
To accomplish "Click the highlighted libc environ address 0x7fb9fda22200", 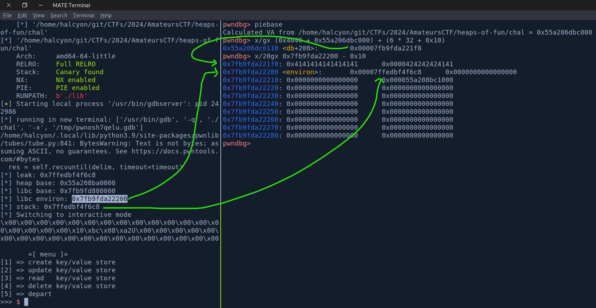I will pos(100,199).
